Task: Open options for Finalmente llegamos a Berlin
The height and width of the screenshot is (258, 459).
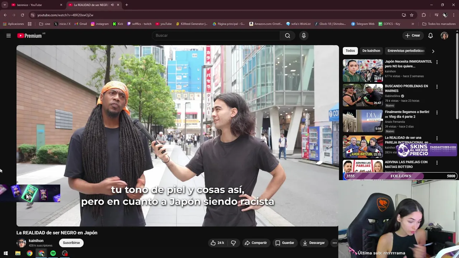Action: point(437,113)
